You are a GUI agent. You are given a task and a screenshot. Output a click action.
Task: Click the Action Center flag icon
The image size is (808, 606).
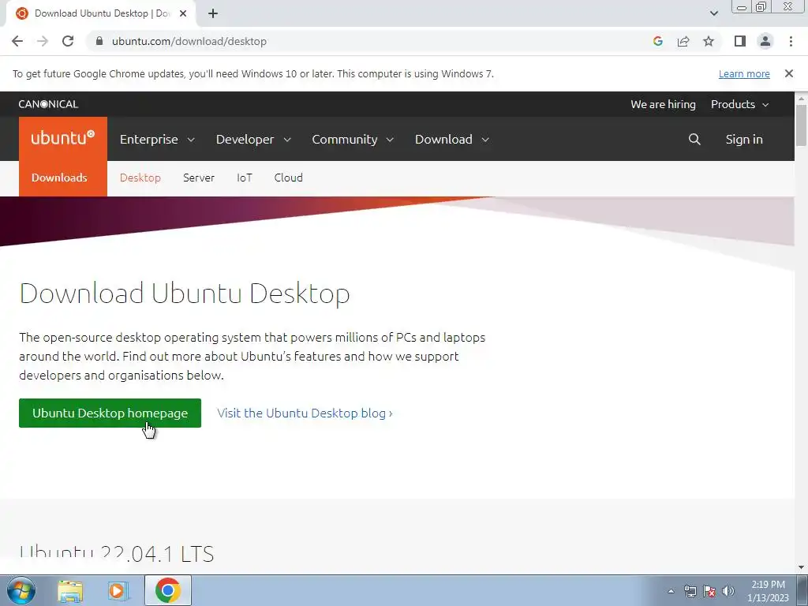tap(709, 591)
